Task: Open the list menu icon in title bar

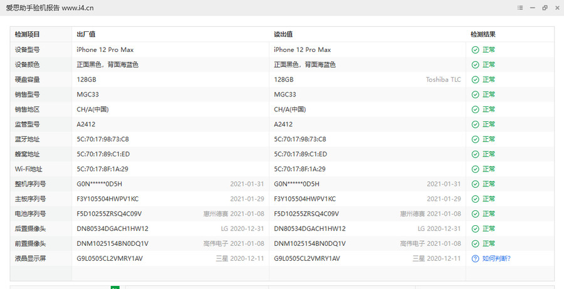Action: (520, 8)
